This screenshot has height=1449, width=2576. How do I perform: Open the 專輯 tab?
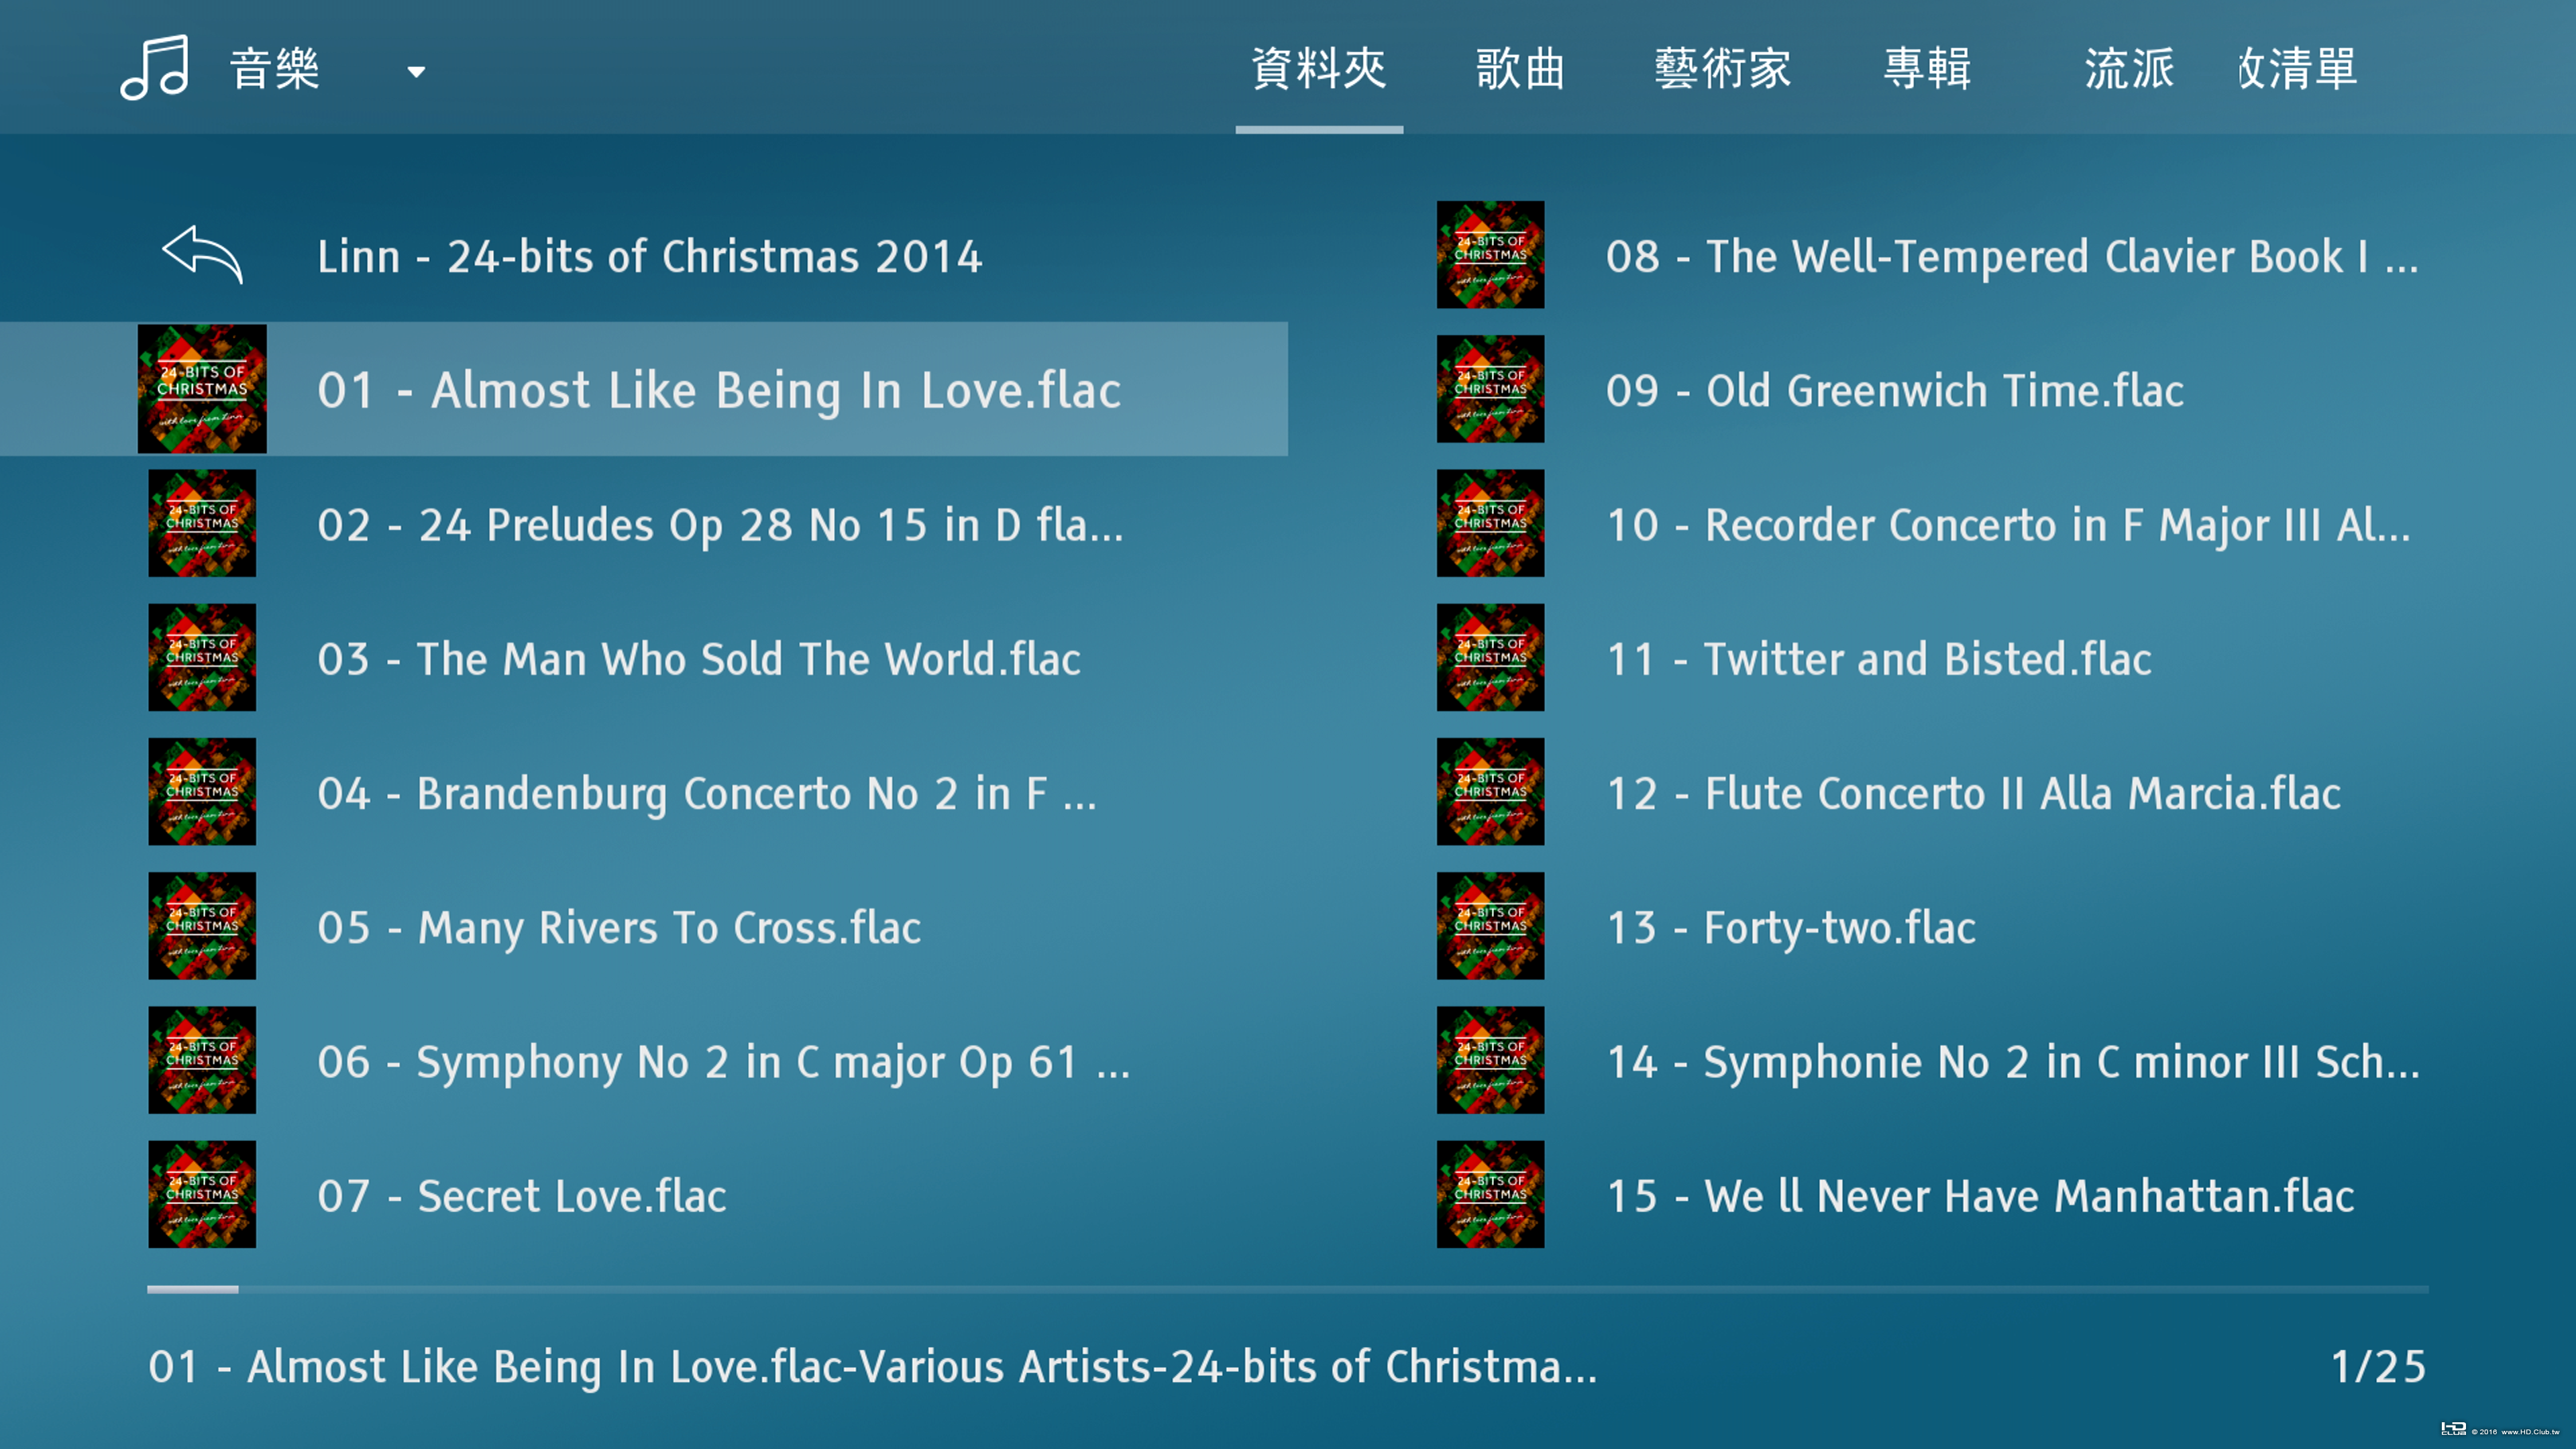click(x=1927, y=69)
